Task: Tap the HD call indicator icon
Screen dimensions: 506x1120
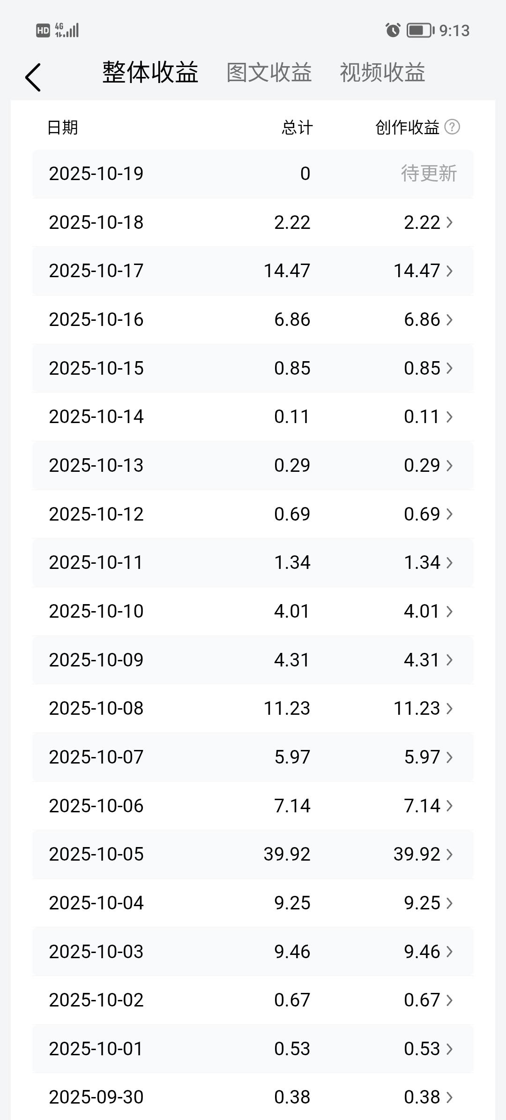Action: (43, 30)
